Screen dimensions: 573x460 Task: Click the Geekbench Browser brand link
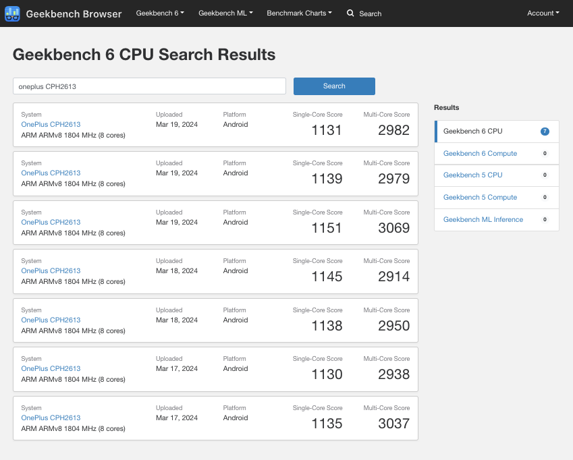74,13
